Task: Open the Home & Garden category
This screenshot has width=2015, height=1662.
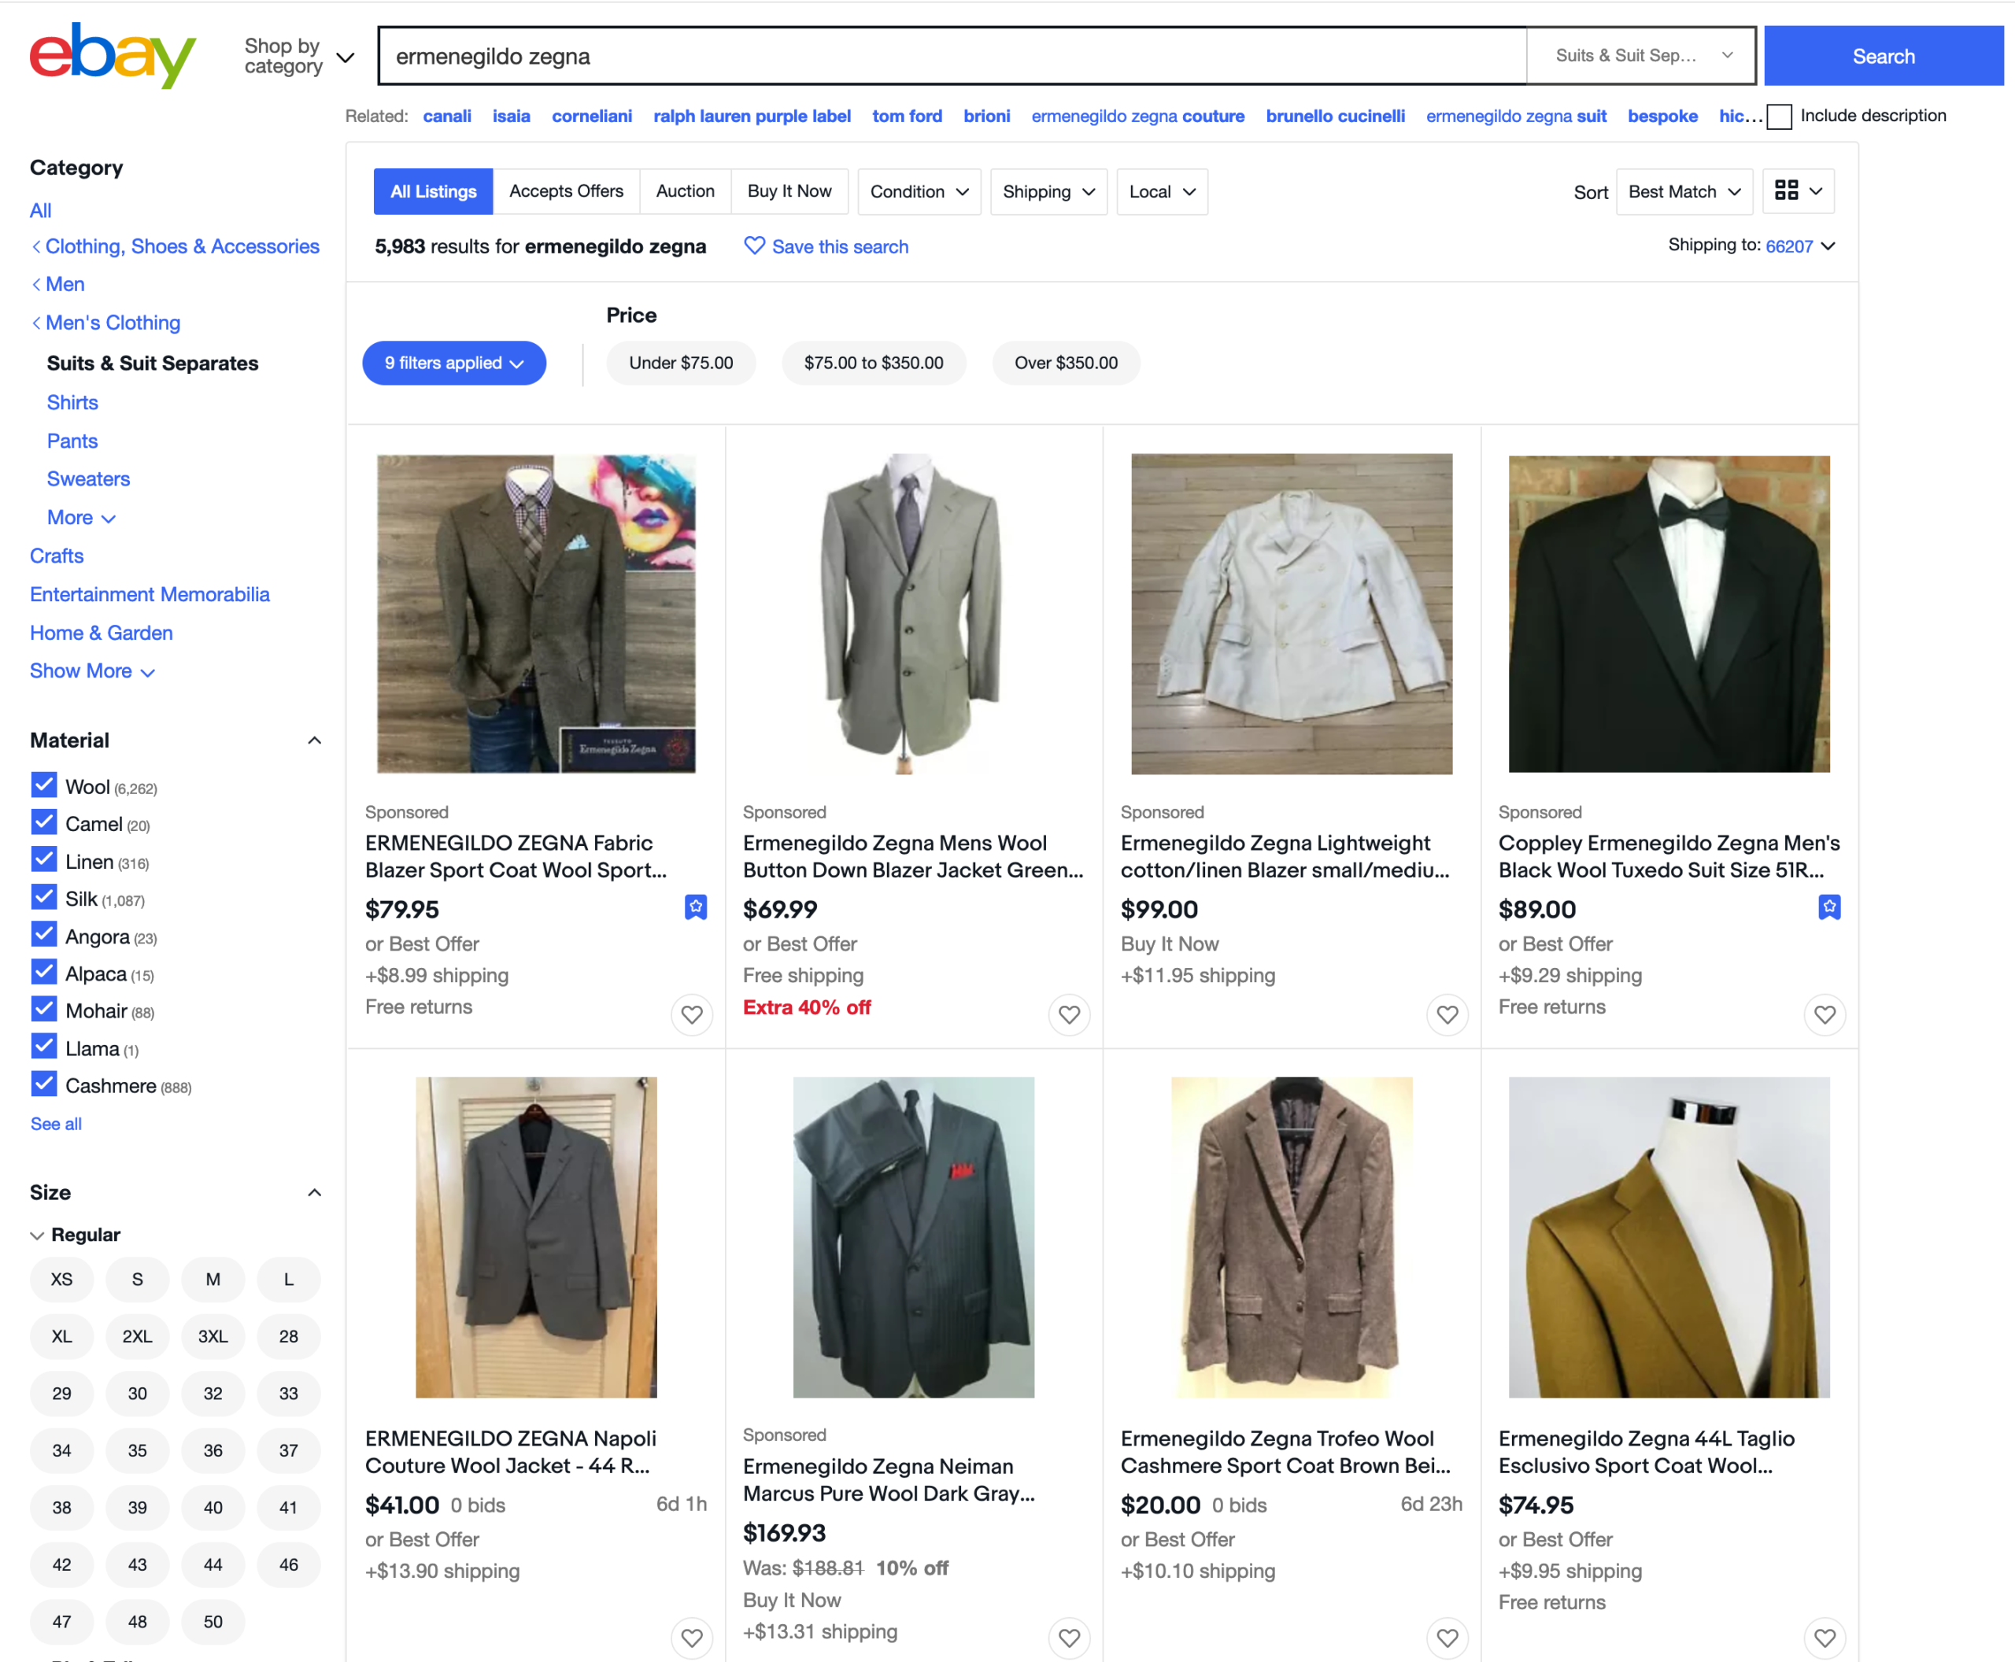Action: [102, 633]
